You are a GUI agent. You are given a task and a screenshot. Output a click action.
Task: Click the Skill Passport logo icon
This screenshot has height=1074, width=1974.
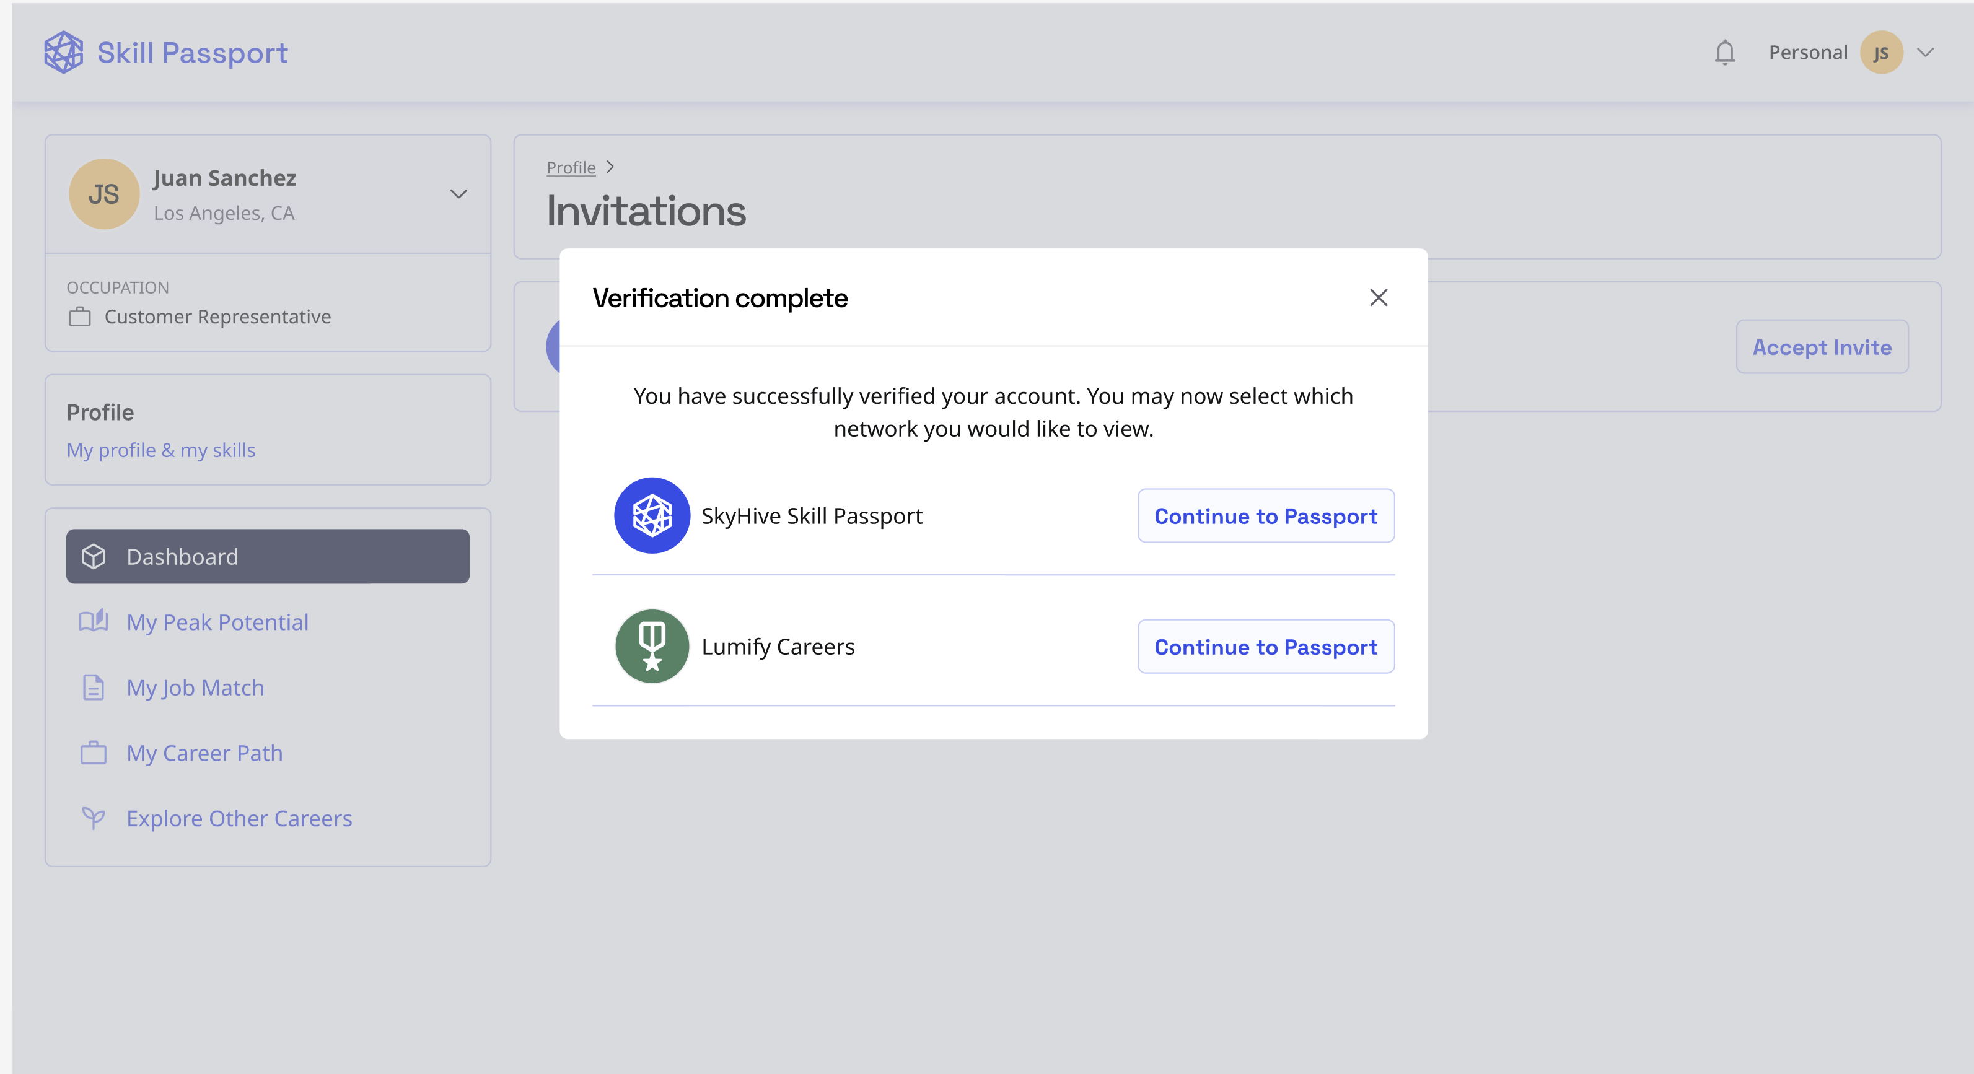point(64,52)
